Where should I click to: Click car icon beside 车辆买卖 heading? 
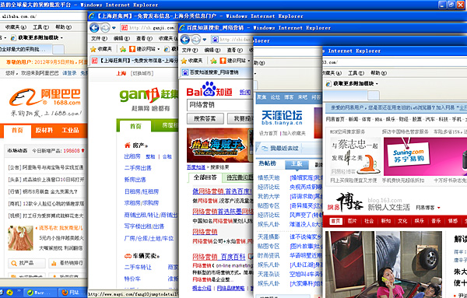[x=128, y=256]
